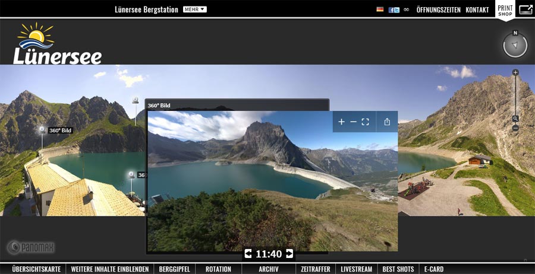Image resolution: width=535 pixels, height=274 pixels.
Task: Toggle fullscreen in the 360° popup
Action: point(366,122)
